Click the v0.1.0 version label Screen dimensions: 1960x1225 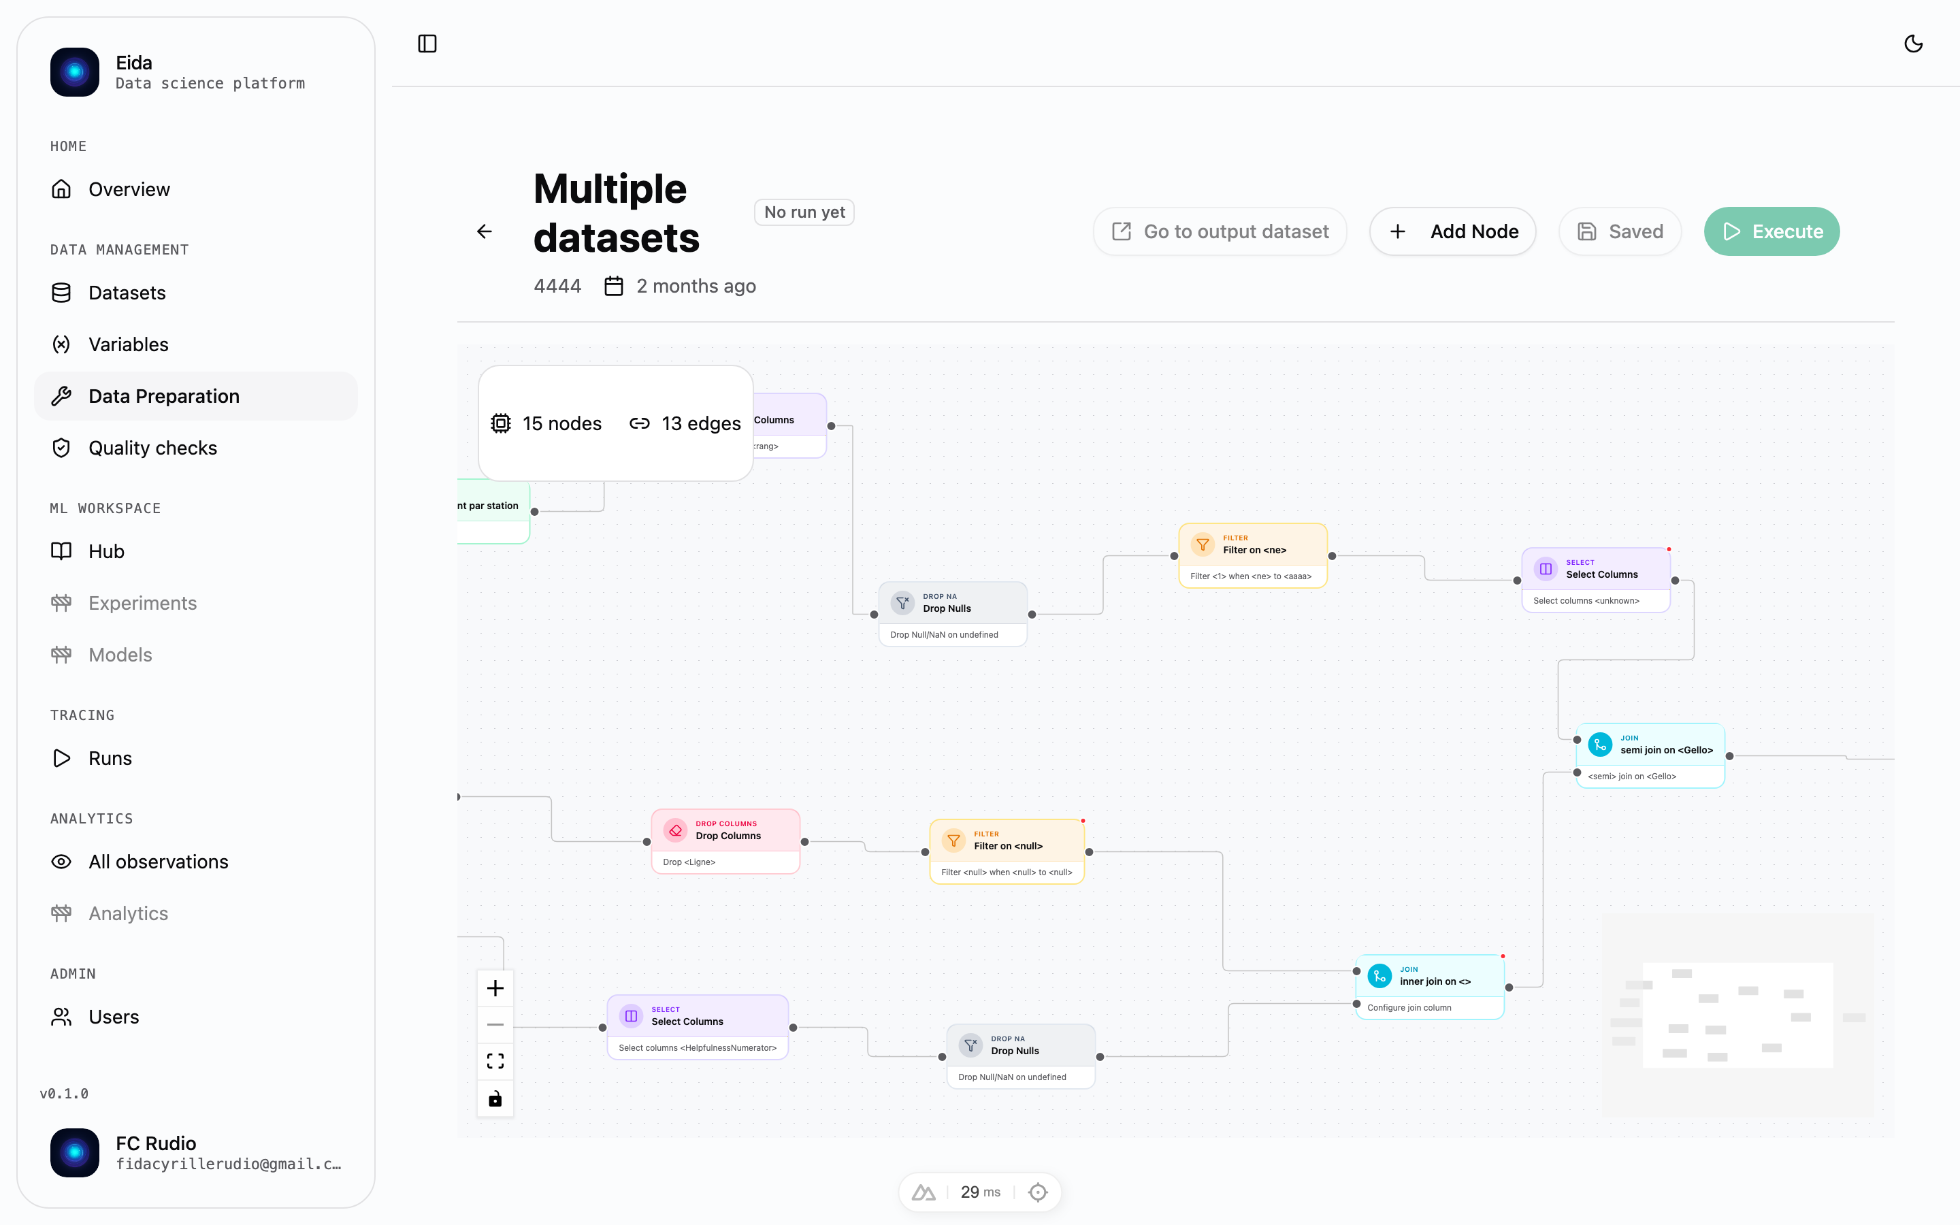point(64,1094)
